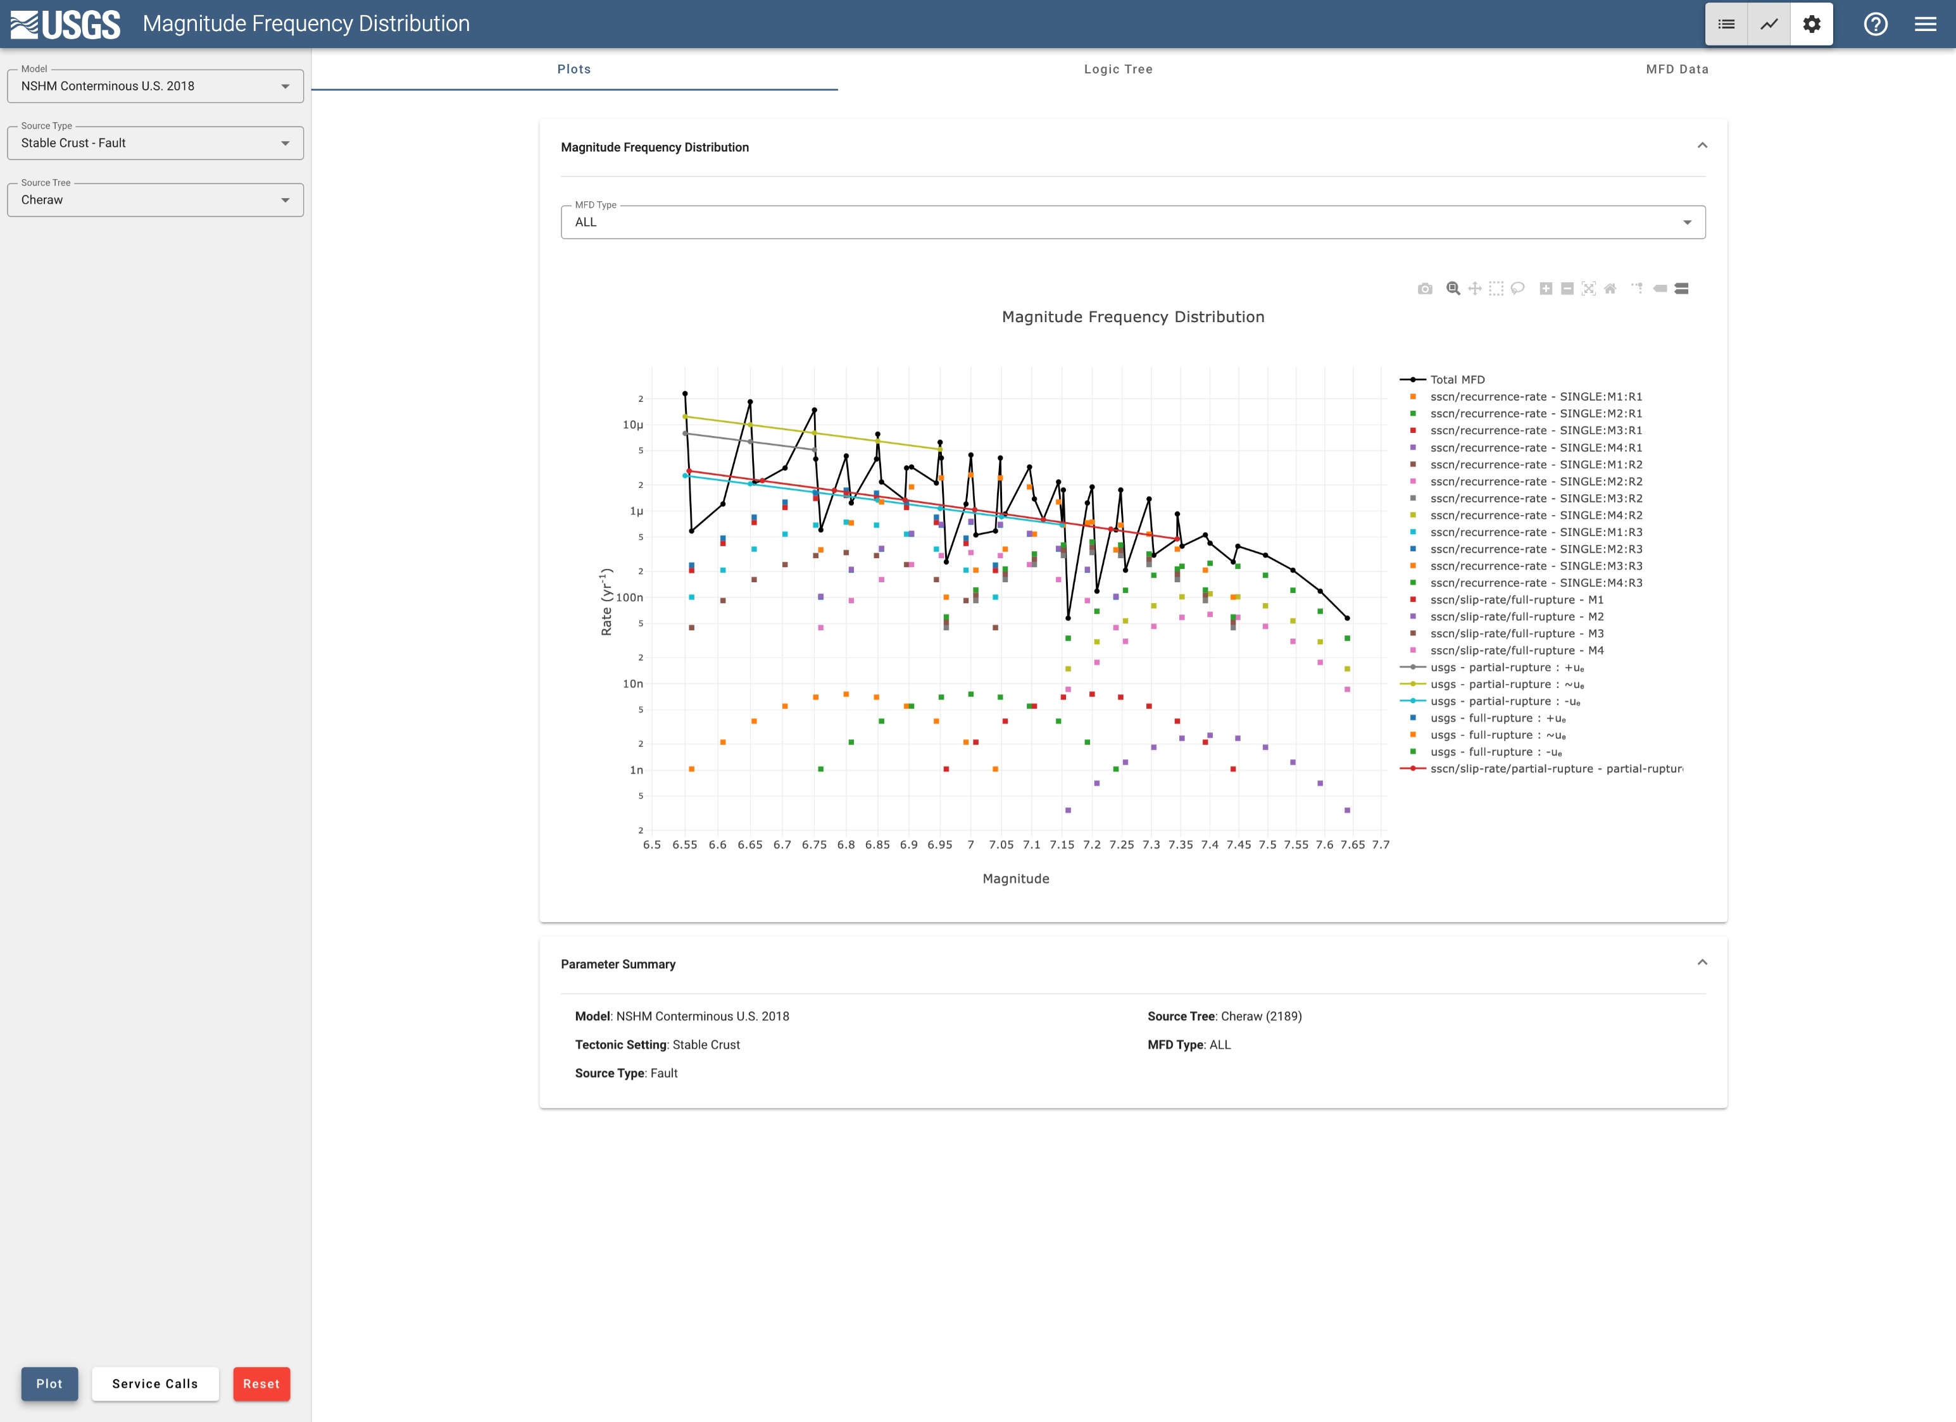1956x1422 pixels.
Task: Open the hamburger menu in header
Action: (x=1926, y=24)
